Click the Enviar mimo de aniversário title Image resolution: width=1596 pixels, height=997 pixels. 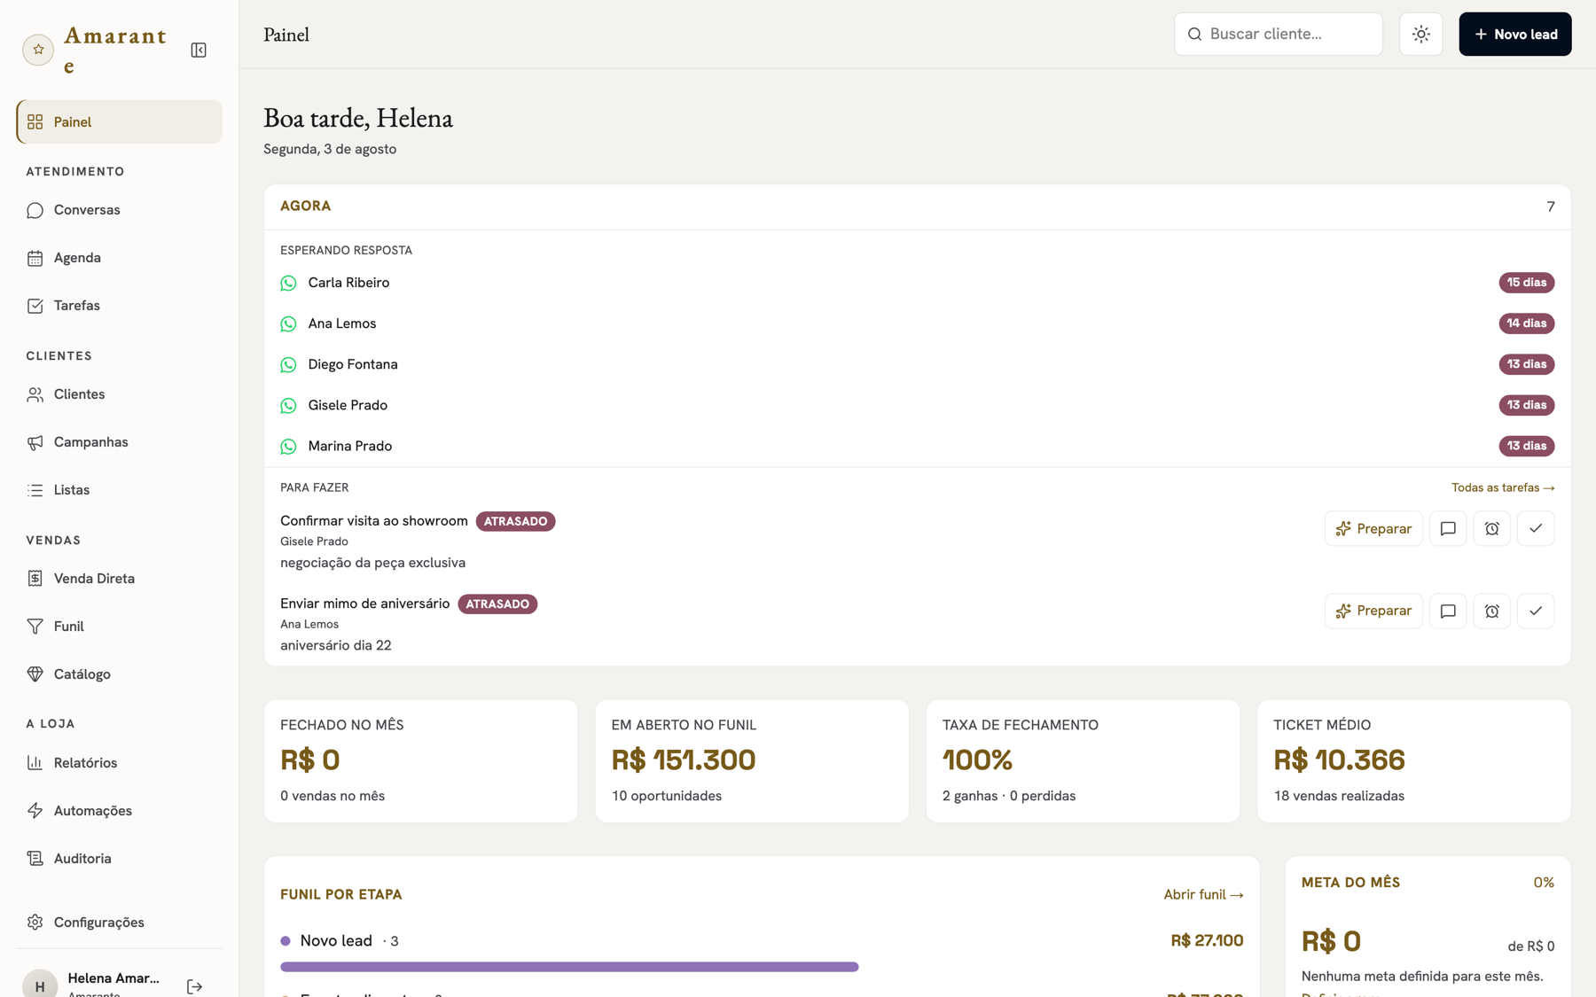pyautogui.click(x=365, y=604)
